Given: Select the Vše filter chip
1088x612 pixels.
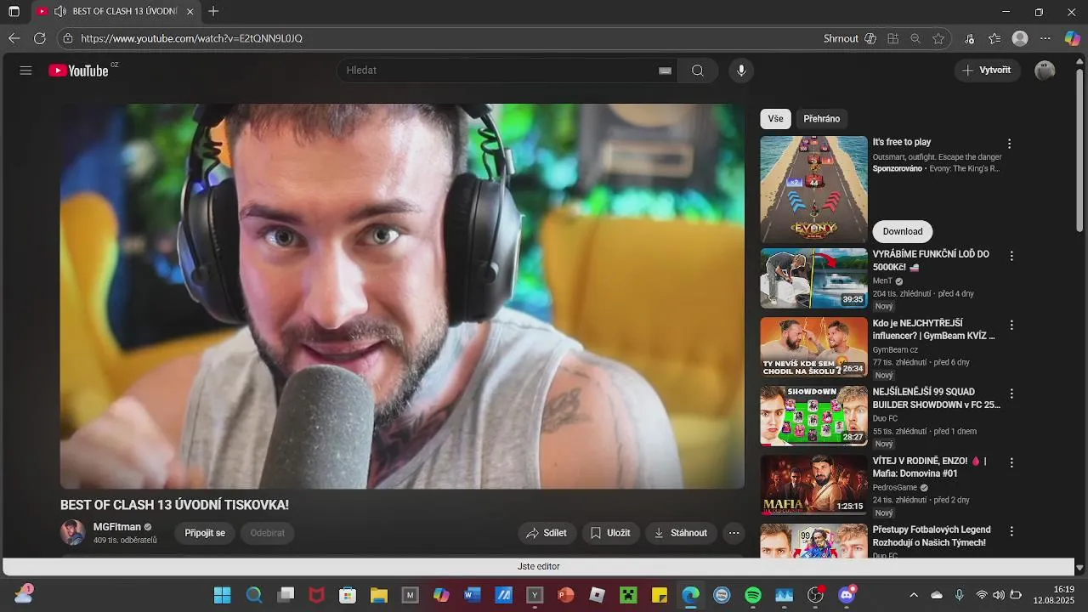Looking at the screenshot, I should point(775,119).
